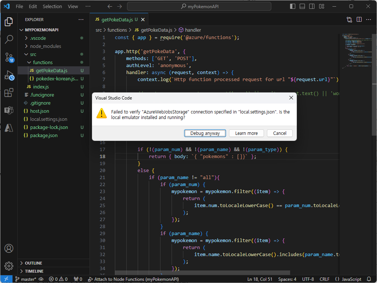Click the src breadcrumb

(x=99, y=30)
